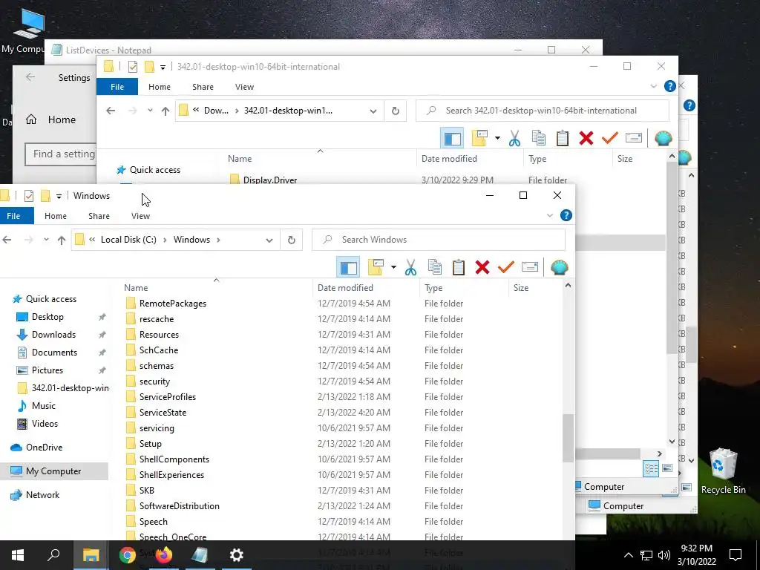Click Cut scissors icon in 342.01 window toolbar

pyautogui.click(x=514, y=138)
